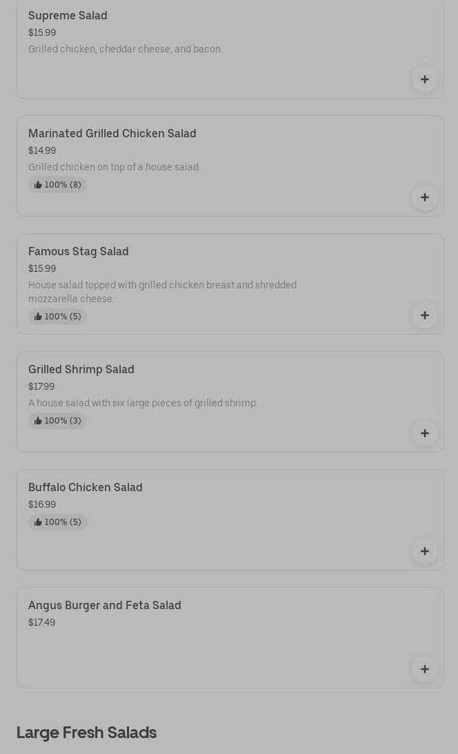The image size is (458, 754).
Task: Click thumbs-up rating on Grilled Shrimp Salad
Action: coord(58,421)
